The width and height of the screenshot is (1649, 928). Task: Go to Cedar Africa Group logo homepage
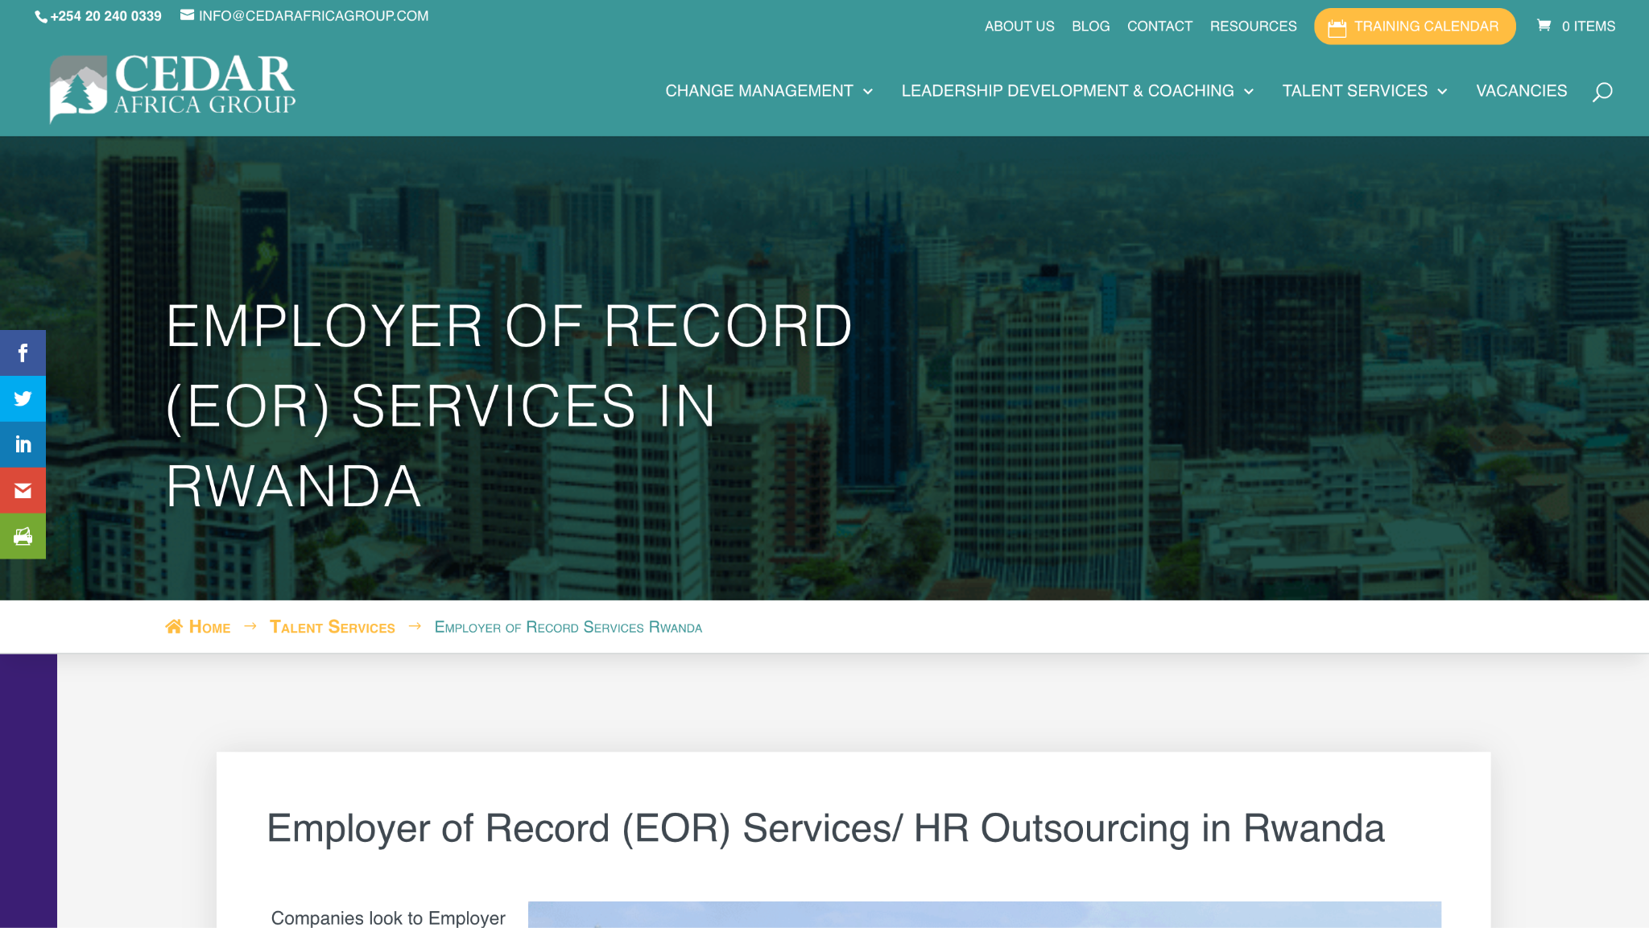[173, 89]
